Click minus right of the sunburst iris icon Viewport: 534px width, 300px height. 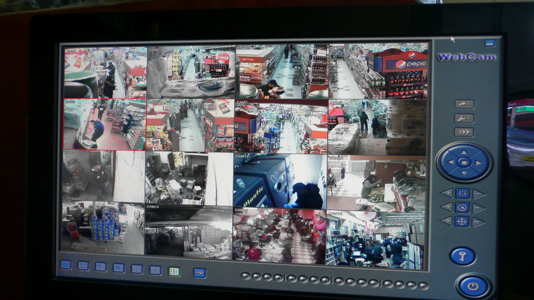pyautogui.click(x=479, y=194)
